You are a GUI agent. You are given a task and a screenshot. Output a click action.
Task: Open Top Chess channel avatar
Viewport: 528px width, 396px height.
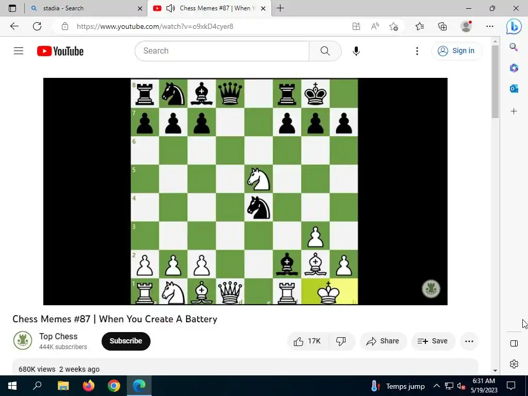[x=23, y=340]
